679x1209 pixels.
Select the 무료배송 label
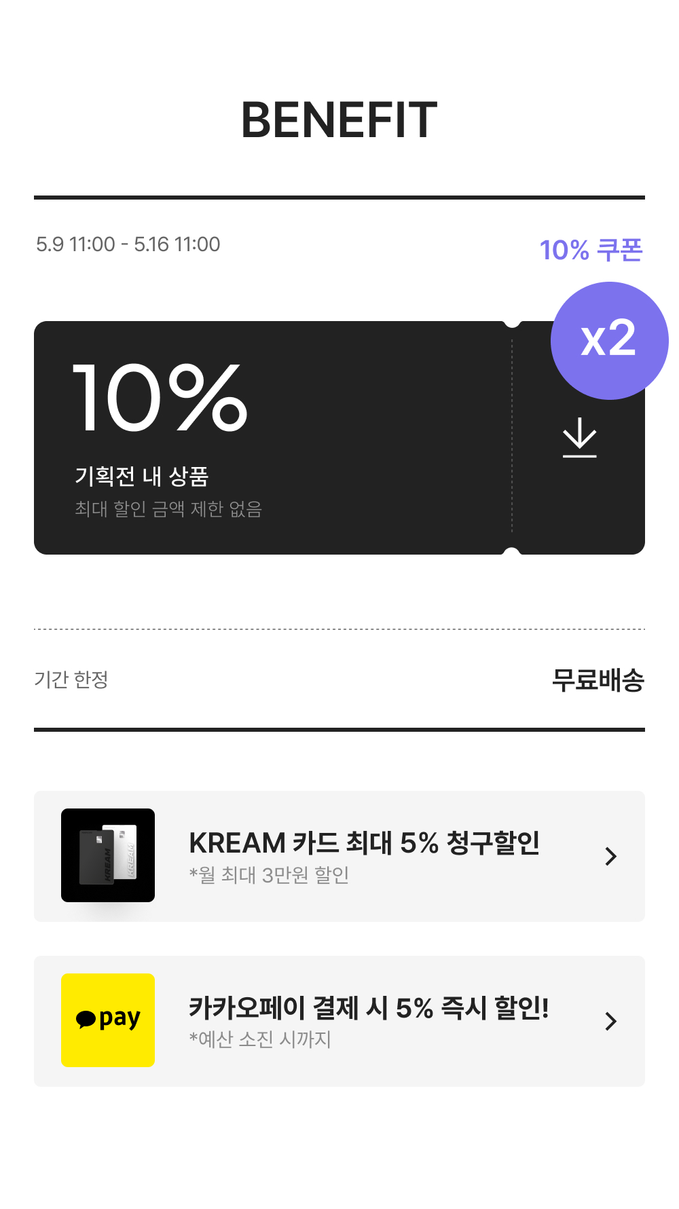coord(598,680)
